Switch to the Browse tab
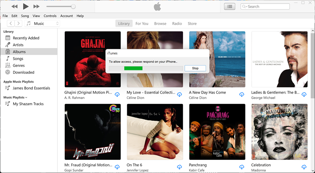The image size is (315, 173). (x=160, y=24)
